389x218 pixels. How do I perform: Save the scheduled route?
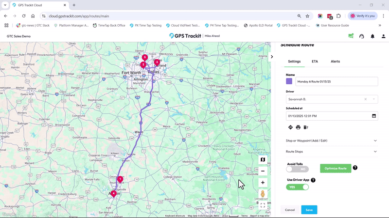[x=309, y=210]
